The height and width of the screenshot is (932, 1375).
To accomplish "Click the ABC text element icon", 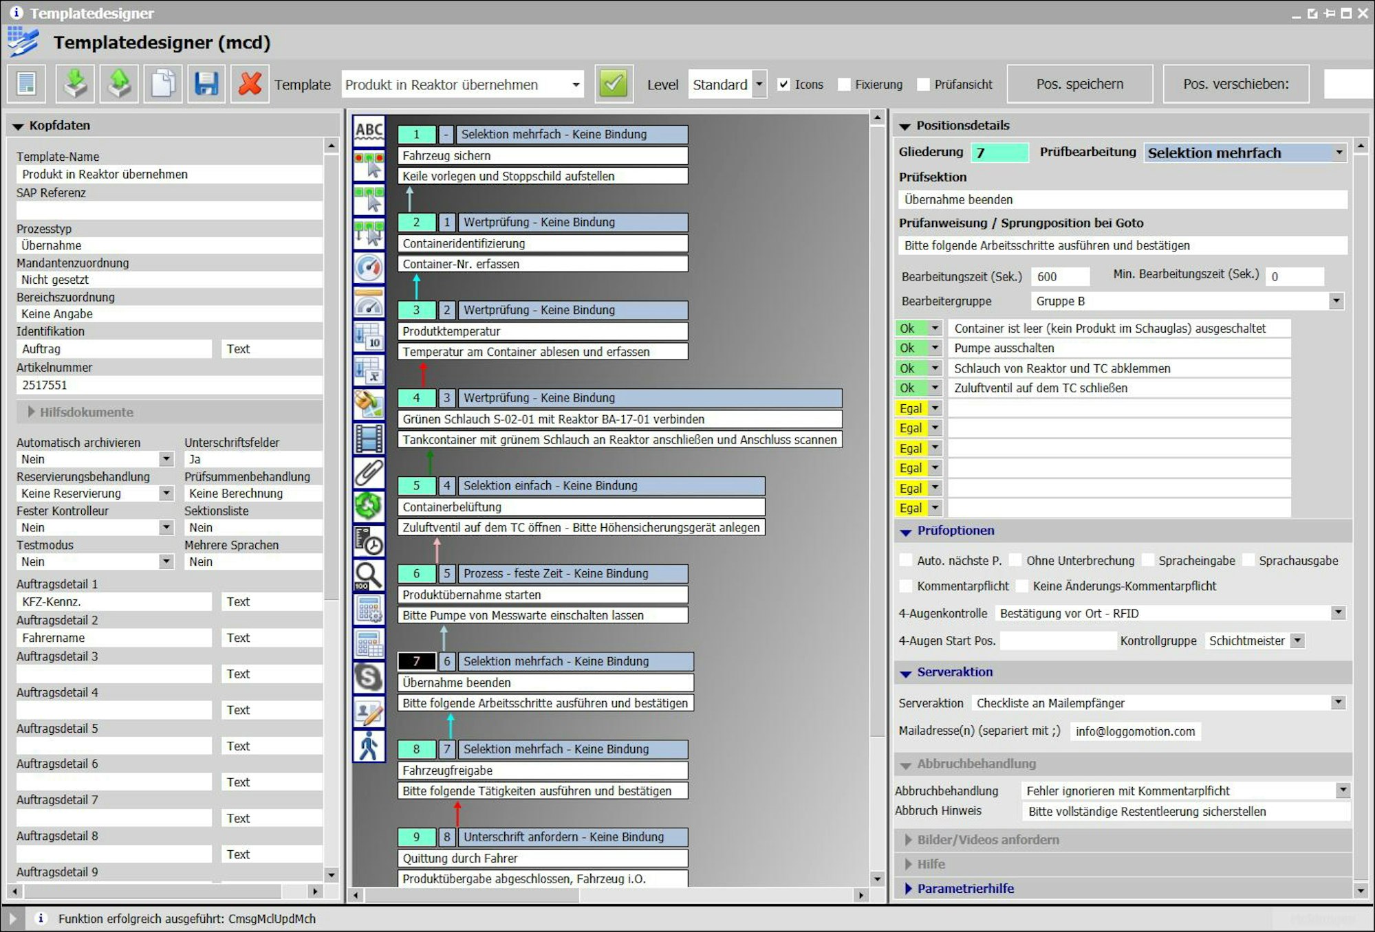I will coord(369,130).
